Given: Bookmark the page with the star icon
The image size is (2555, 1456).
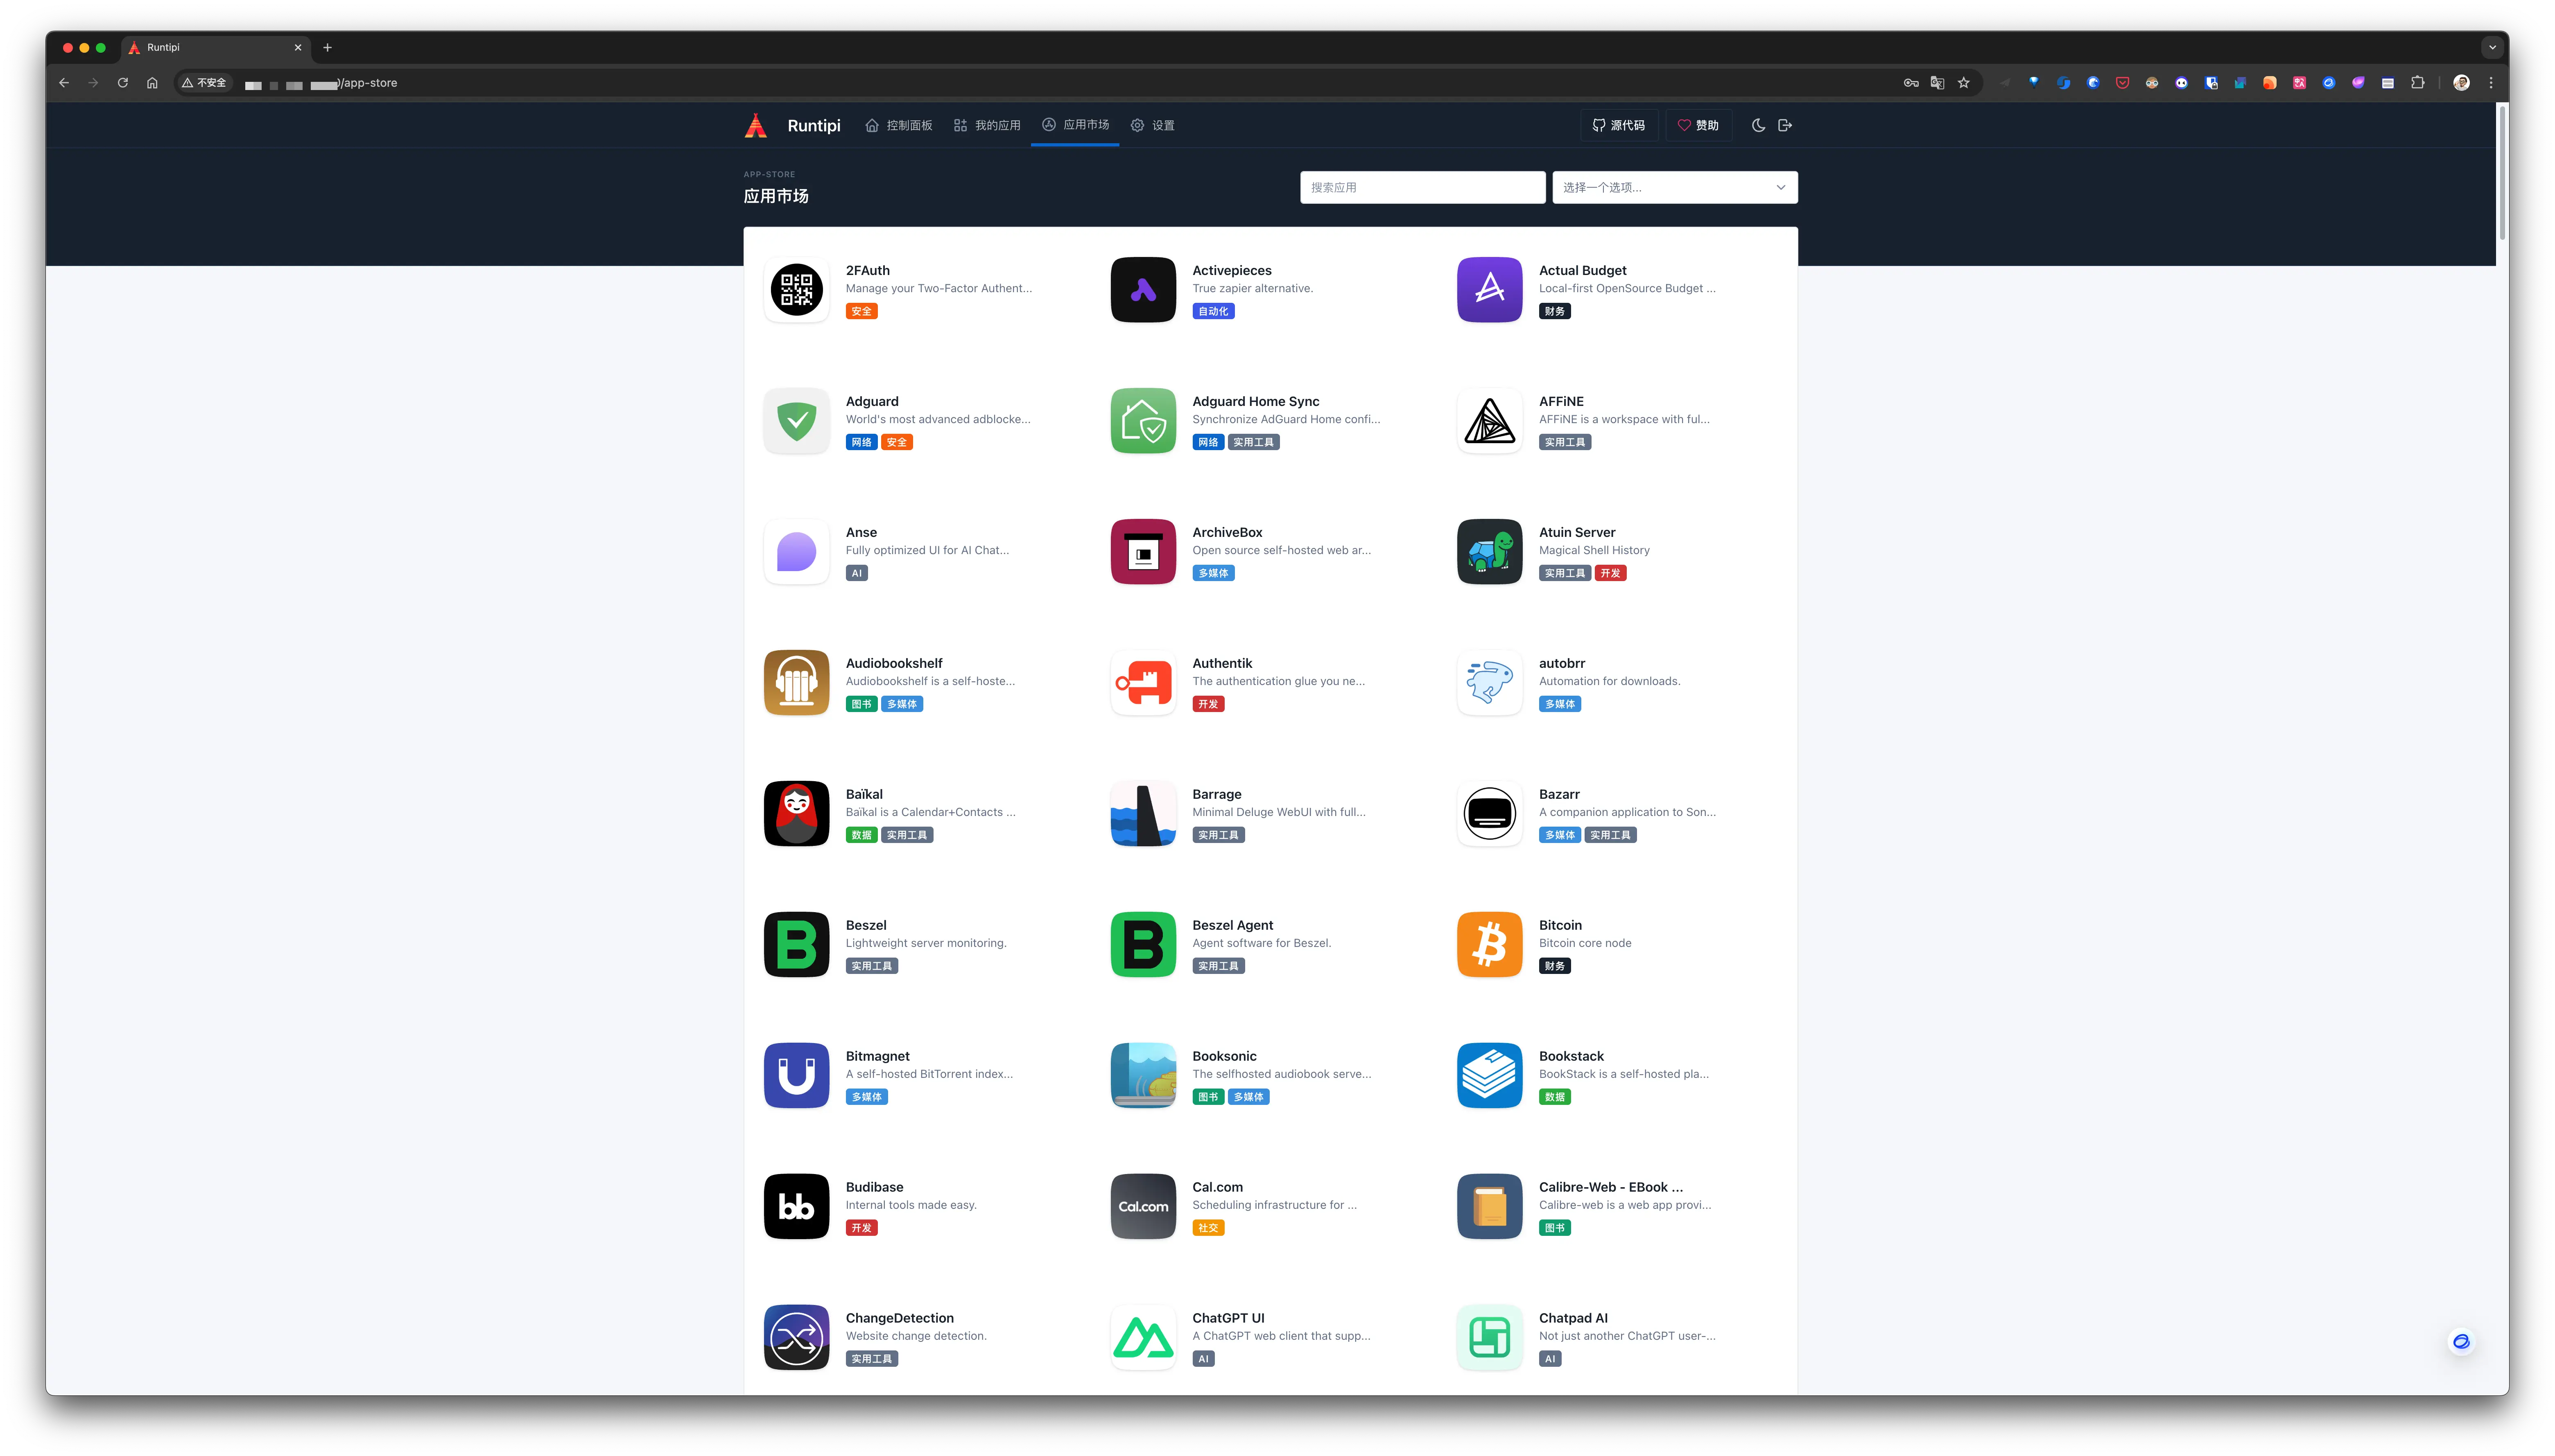Looking at the screenshot, I should point(1964,83).
